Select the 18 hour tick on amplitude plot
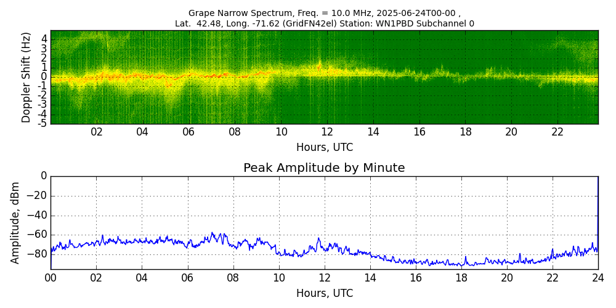This screenshot has width=616, height=308. [x=461, y=278]
